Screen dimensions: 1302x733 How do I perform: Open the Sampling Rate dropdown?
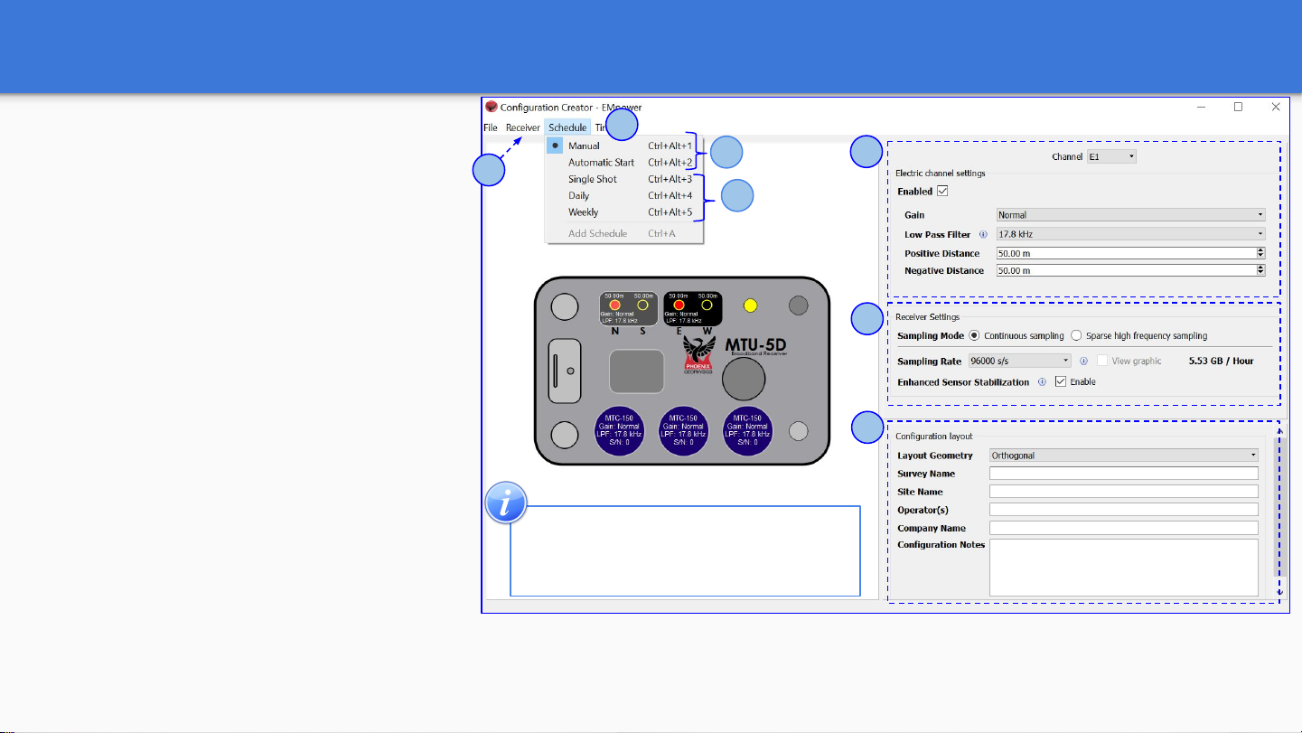point(1019,361)
